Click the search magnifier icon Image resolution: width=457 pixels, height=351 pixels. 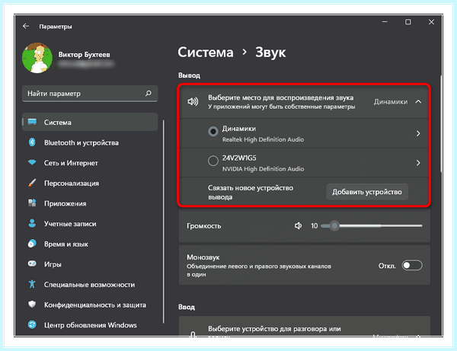pos(149,93)
